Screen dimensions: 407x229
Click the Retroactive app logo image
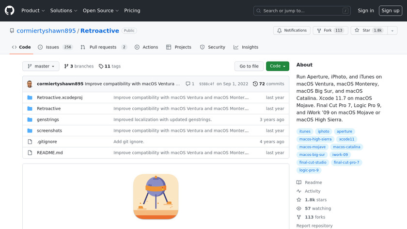(156, 196)
